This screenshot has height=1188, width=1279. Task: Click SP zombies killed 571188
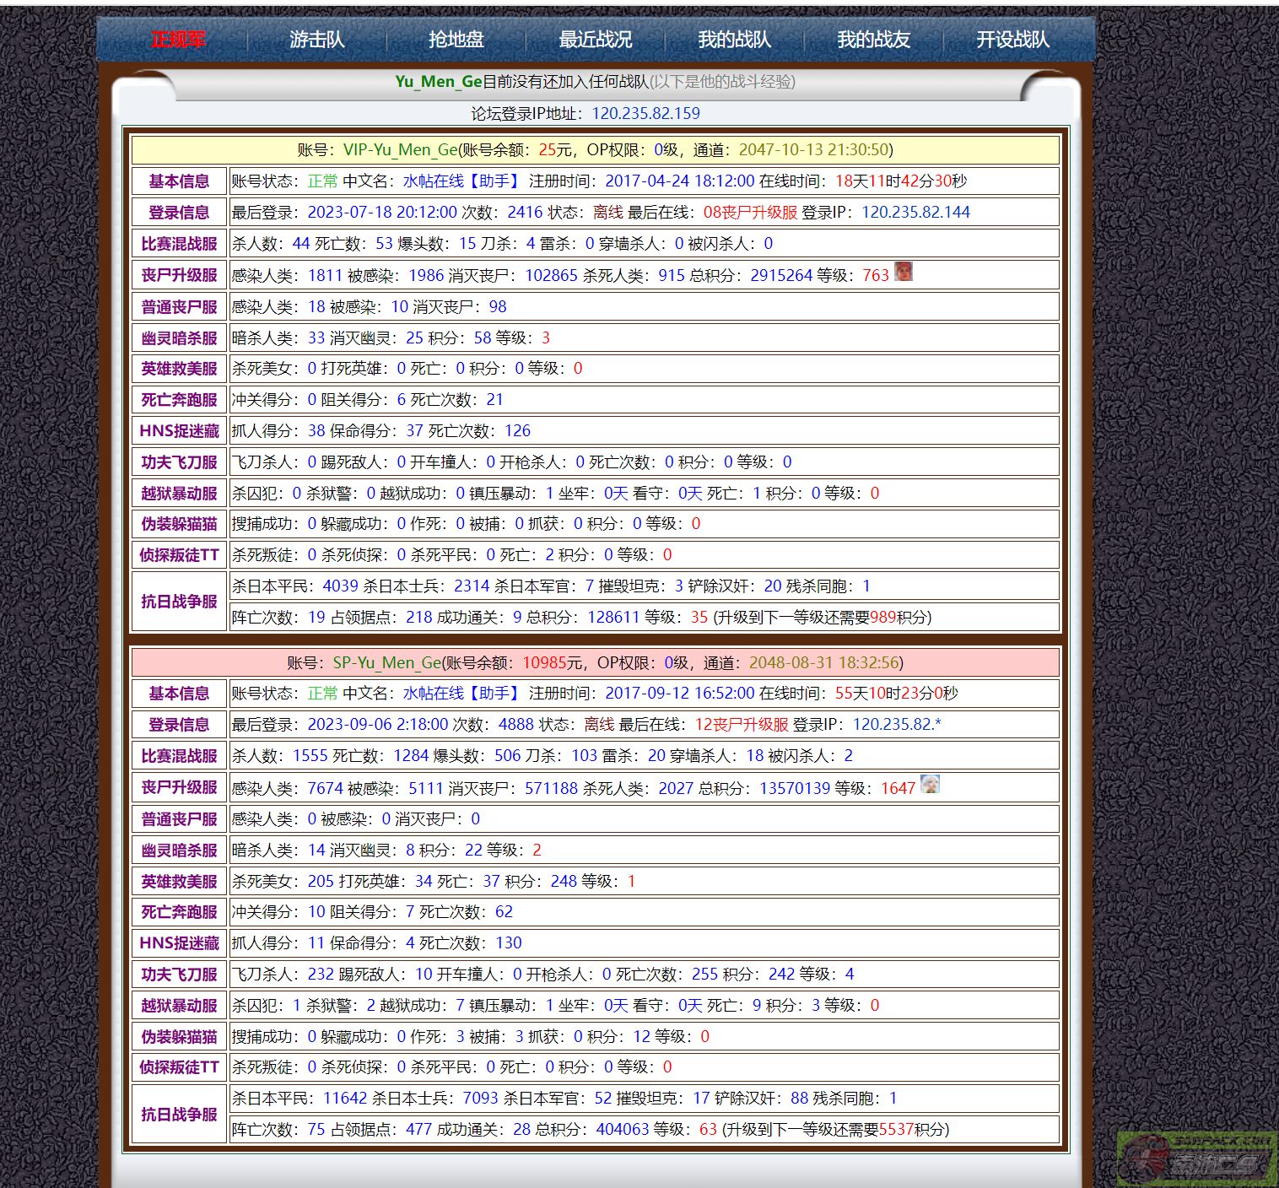coord(551,789)
